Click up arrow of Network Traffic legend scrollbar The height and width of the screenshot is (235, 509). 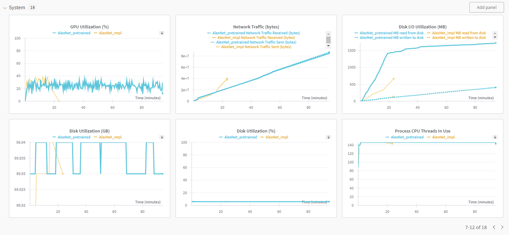pyautogui.click(x=328, y=33)
